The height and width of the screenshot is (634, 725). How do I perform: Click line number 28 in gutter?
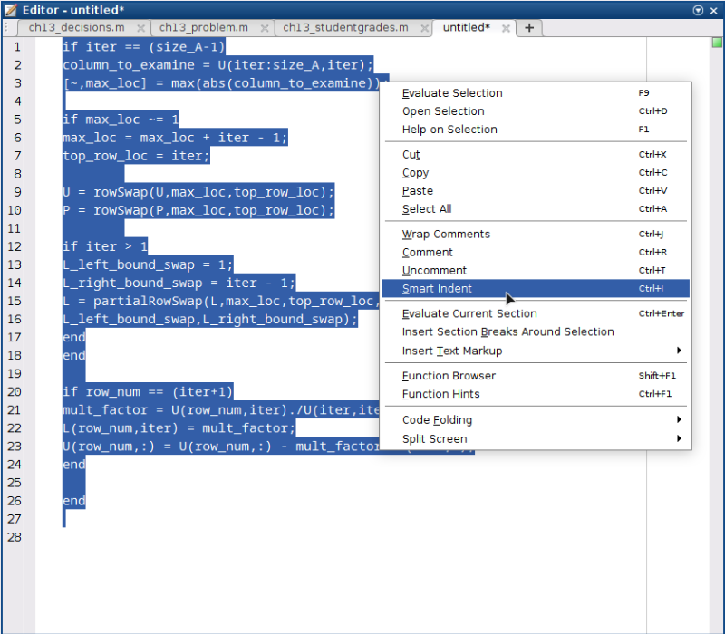point(14,537)
